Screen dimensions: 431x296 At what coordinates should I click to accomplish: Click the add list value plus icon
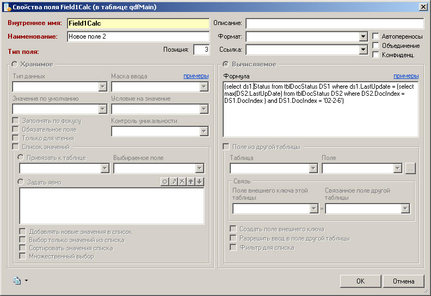(x=165, y=181)
